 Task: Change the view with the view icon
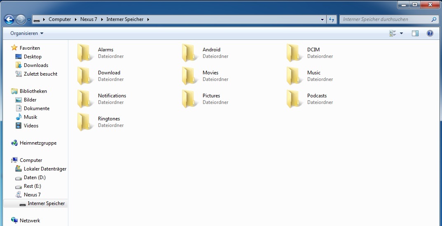[x=393, y=33]
